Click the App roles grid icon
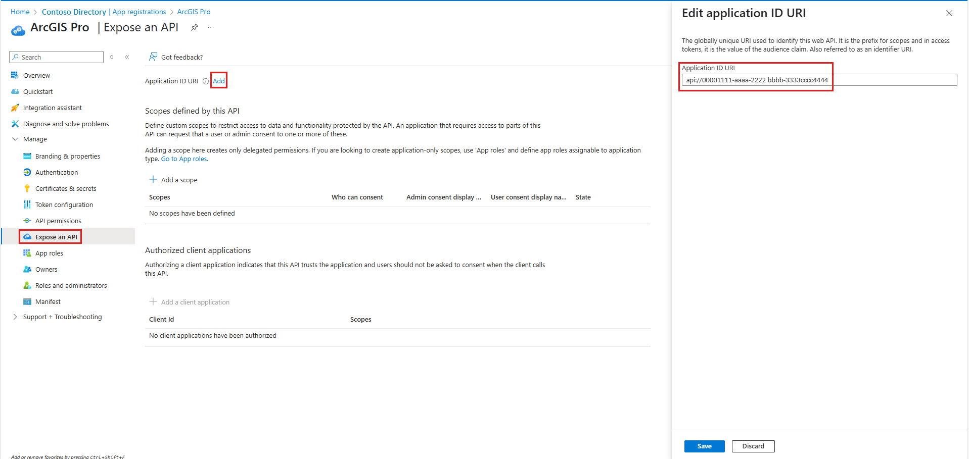969x459 pixels. click(x=27, y=253)
